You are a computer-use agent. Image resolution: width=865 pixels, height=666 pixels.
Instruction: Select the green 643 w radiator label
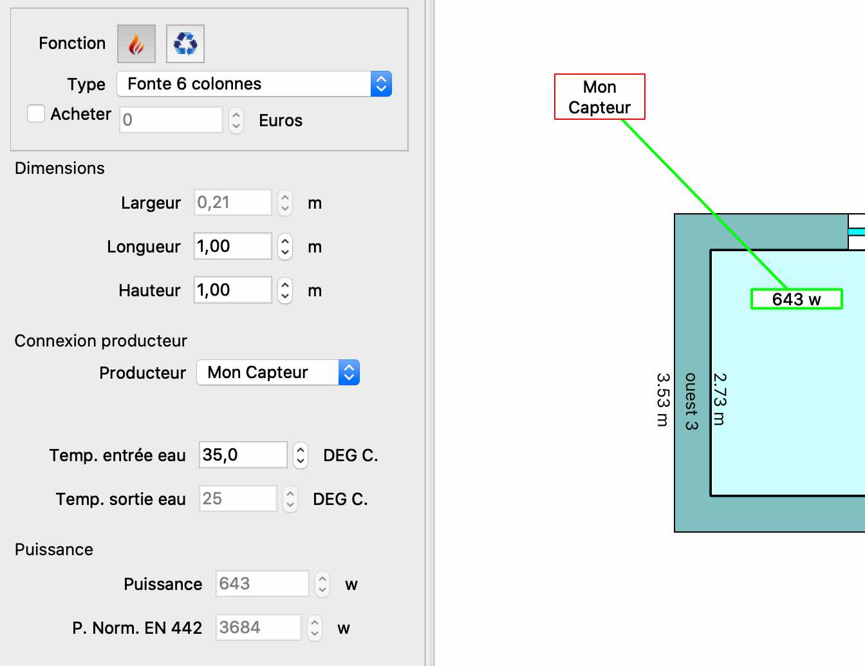click(x=796, y=299)
